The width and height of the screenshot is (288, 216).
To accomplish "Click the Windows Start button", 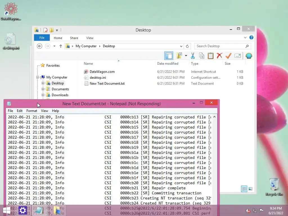I will (7, 210).
